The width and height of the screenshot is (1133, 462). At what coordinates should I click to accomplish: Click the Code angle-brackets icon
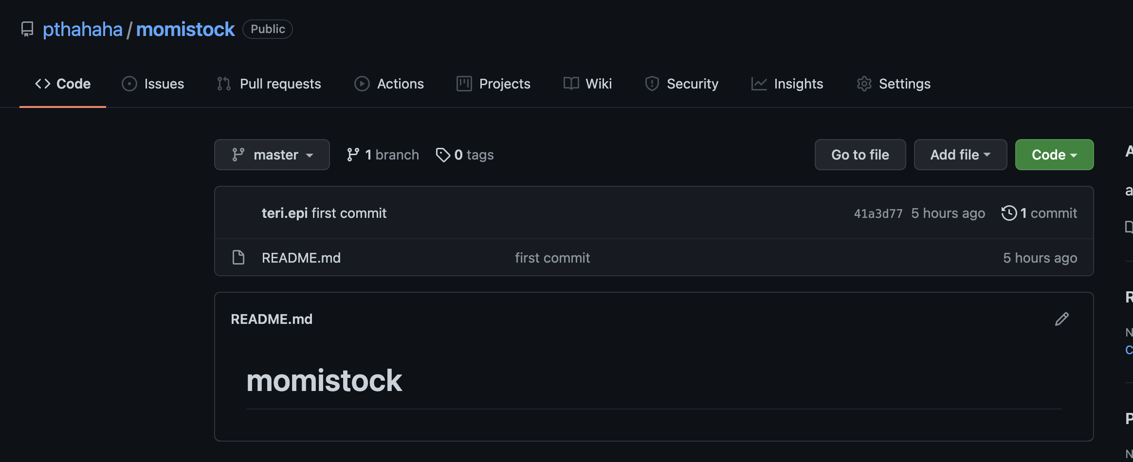(x=43, y=84)
